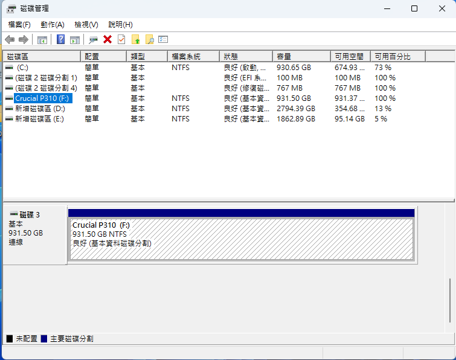Sort by the 類型 column header

(147, 56)
